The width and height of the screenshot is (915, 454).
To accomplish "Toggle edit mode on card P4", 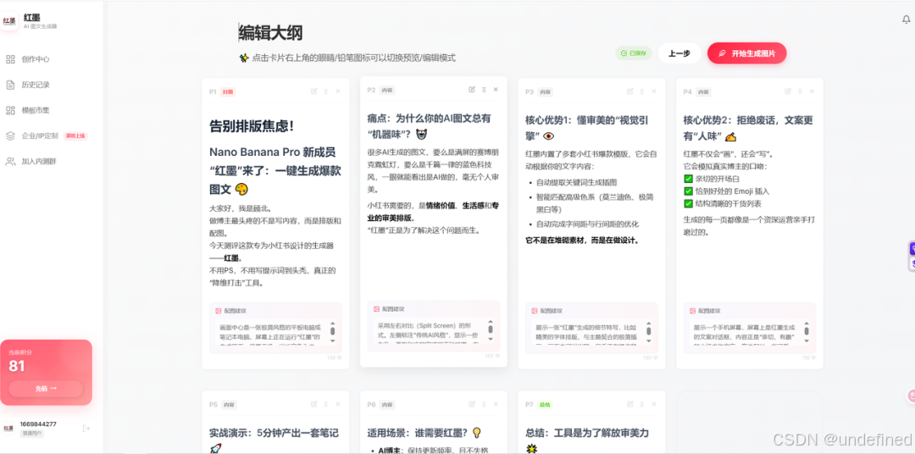I will coord(788,91).
